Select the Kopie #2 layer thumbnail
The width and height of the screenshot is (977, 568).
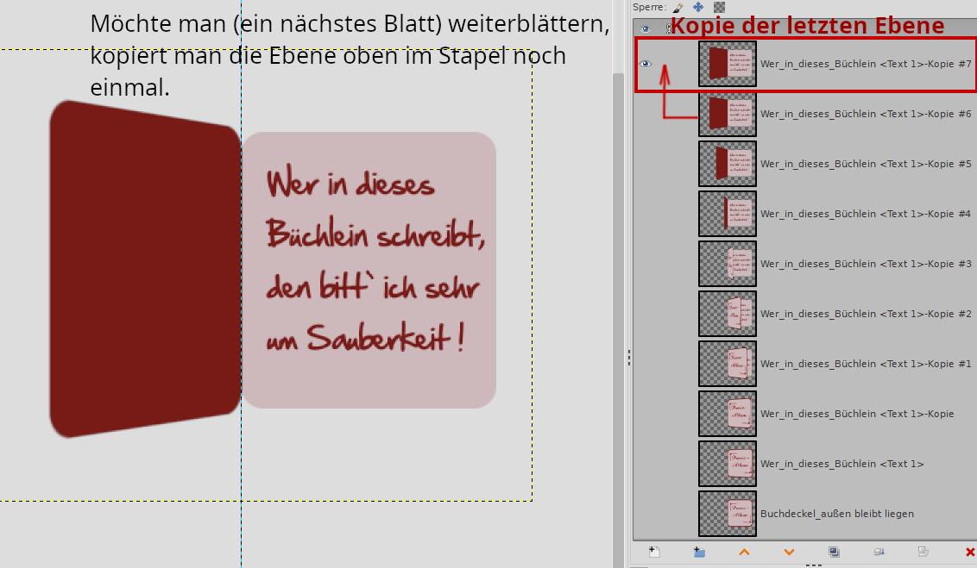click(x=728, y=314)
